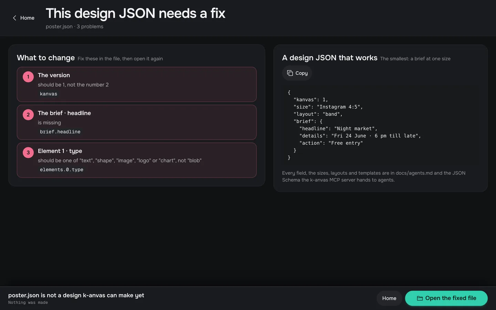
Task: Click the 'poster.json · 3 problems' subtitle
Action: [x=74, y=27]
